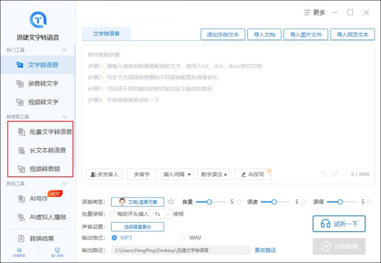Open the 数字读法 dropdown button
Image resolution: width=381 pixels, height=263 pixels.
214,174
